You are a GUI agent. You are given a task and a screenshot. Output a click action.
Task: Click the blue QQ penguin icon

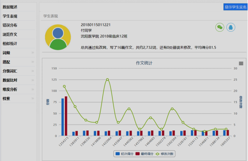[231, 27]
